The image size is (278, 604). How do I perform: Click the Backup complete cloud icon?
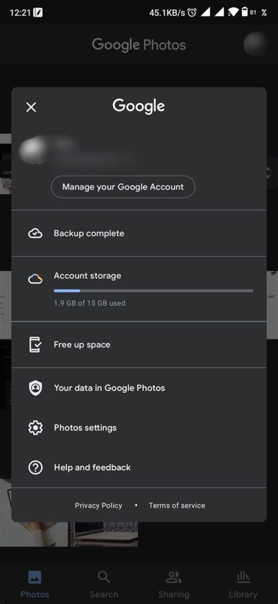[35, 233]
